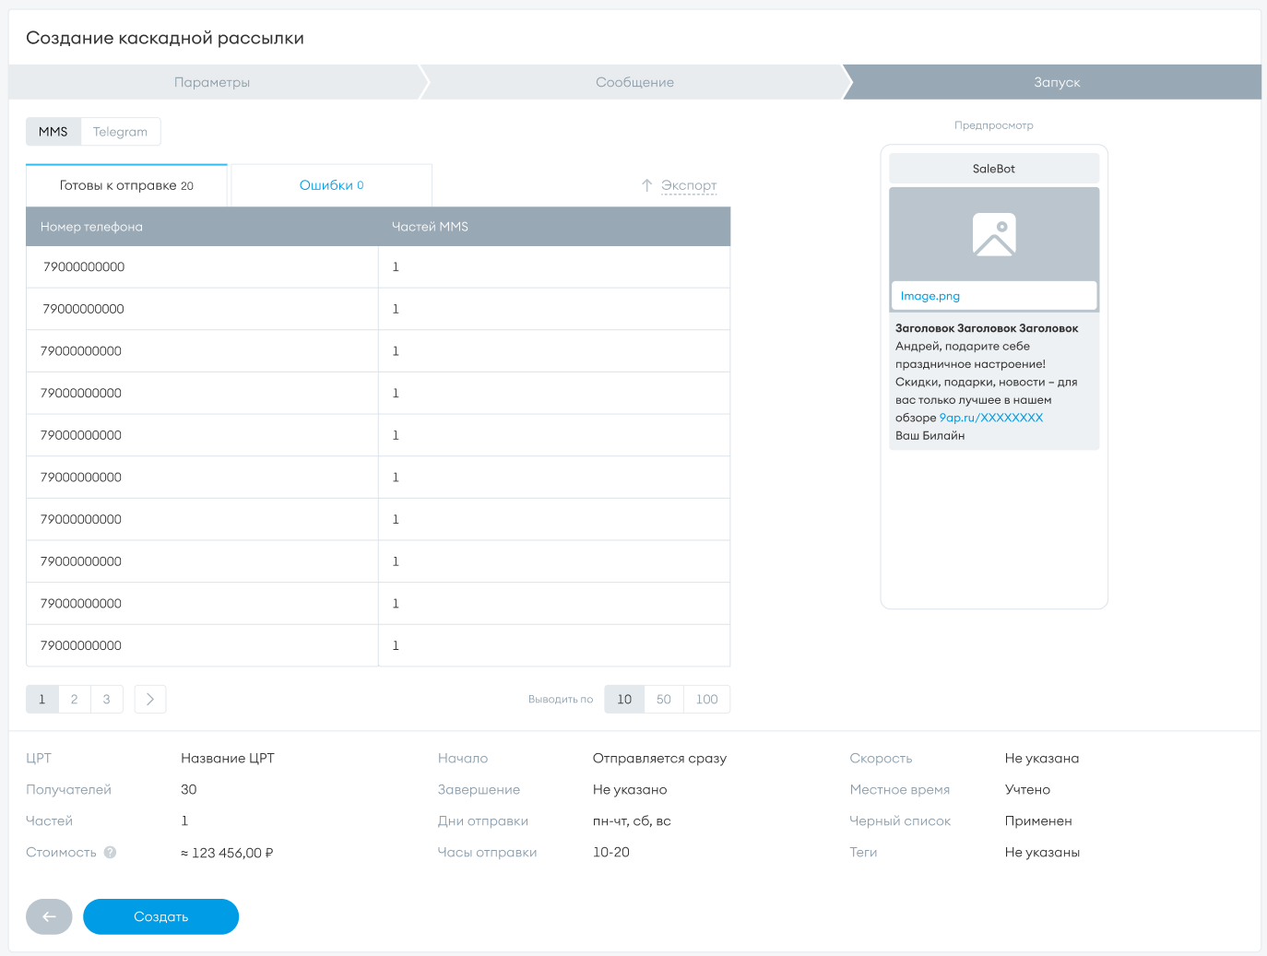
Task: Open the 9ap.ru link in preview
Action: click(x=990, y=418)
